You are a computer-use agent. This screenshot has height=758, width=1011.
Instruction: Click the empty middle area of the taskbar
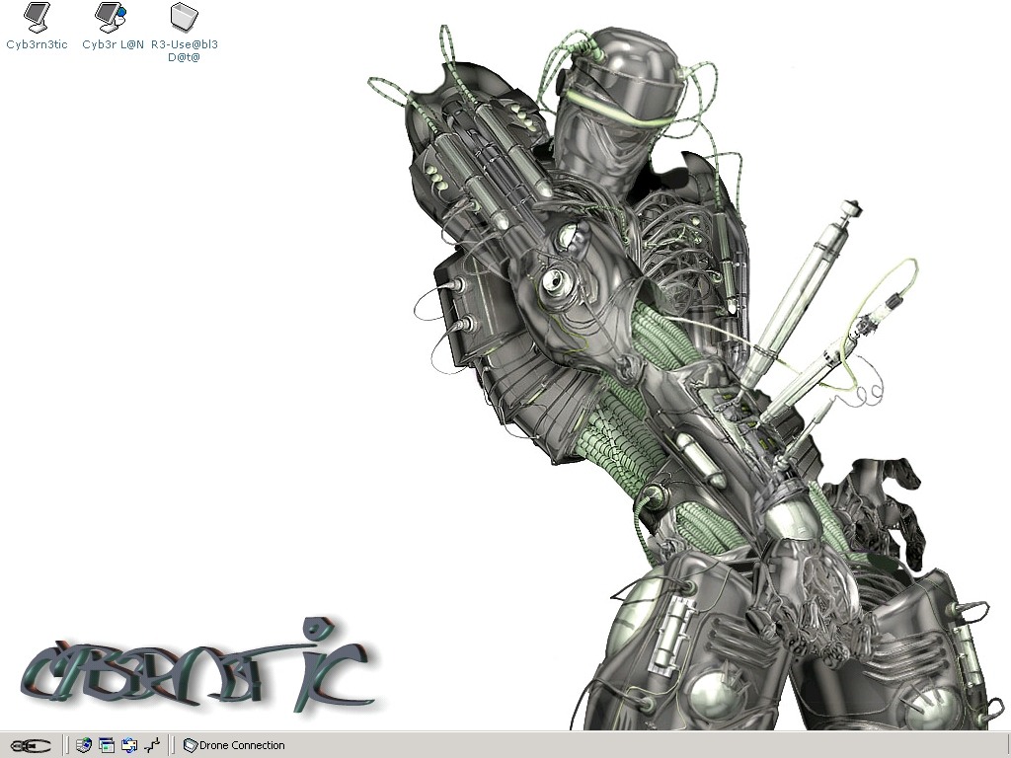592,745
